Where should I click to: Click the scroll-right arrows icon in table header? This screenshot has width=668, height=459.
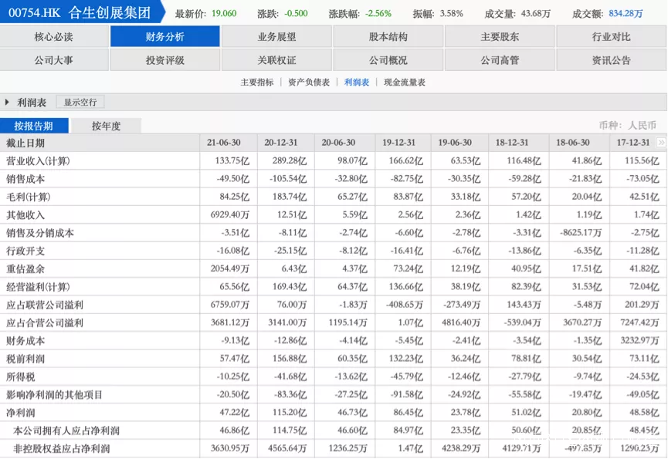pos(661,143)
